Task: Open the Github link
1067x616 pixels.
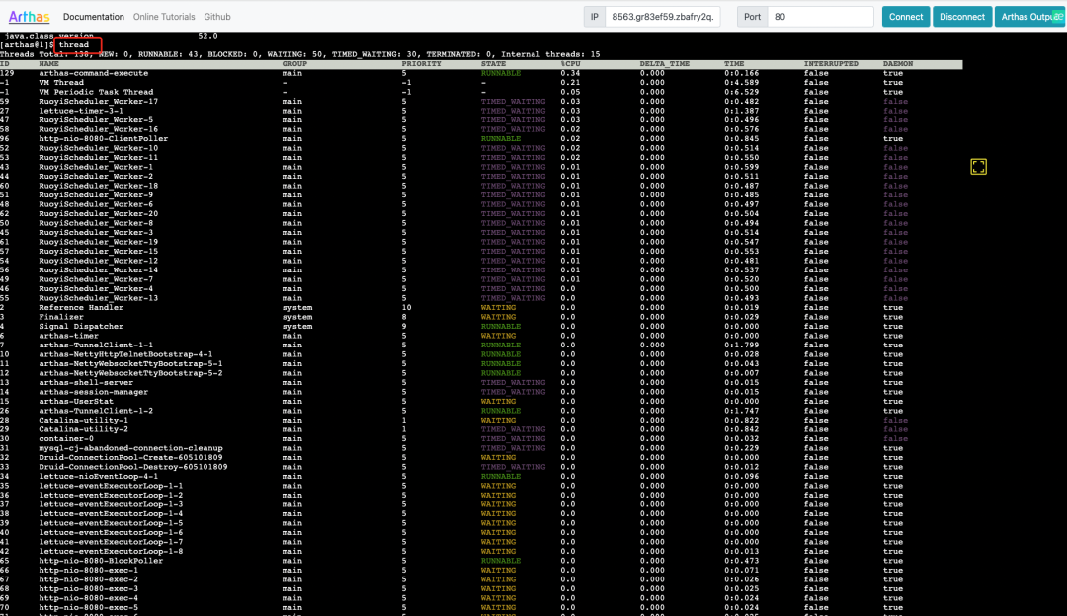Action: pos(217,17)
